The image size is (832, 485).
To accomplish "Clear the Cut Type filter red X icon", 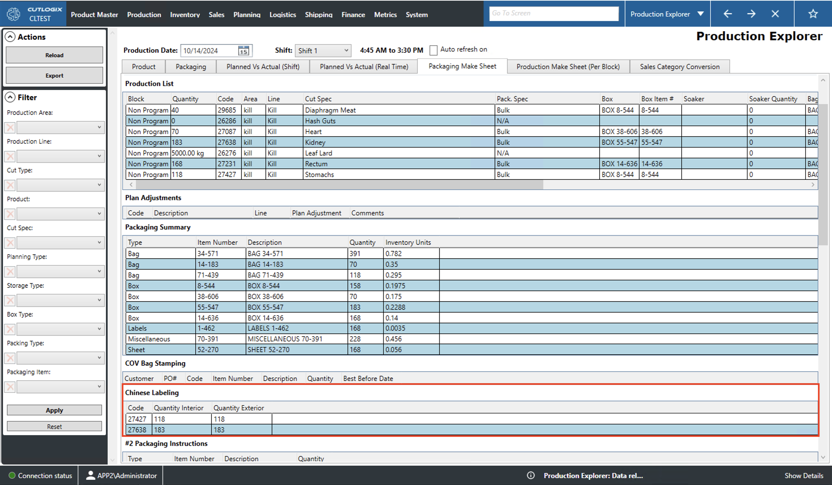I will (10, 185).
